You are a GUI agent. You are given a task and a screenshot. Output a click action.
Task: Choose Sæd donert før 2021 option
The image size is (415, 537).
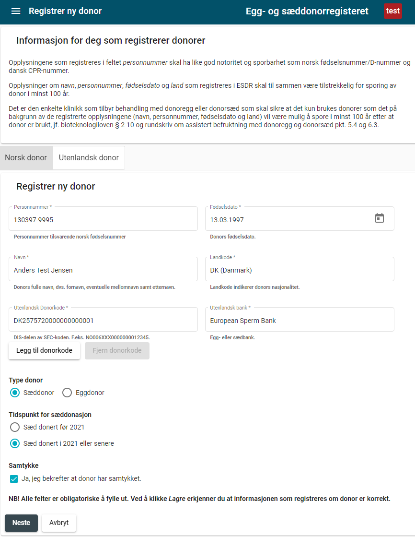tap(15, 427)
